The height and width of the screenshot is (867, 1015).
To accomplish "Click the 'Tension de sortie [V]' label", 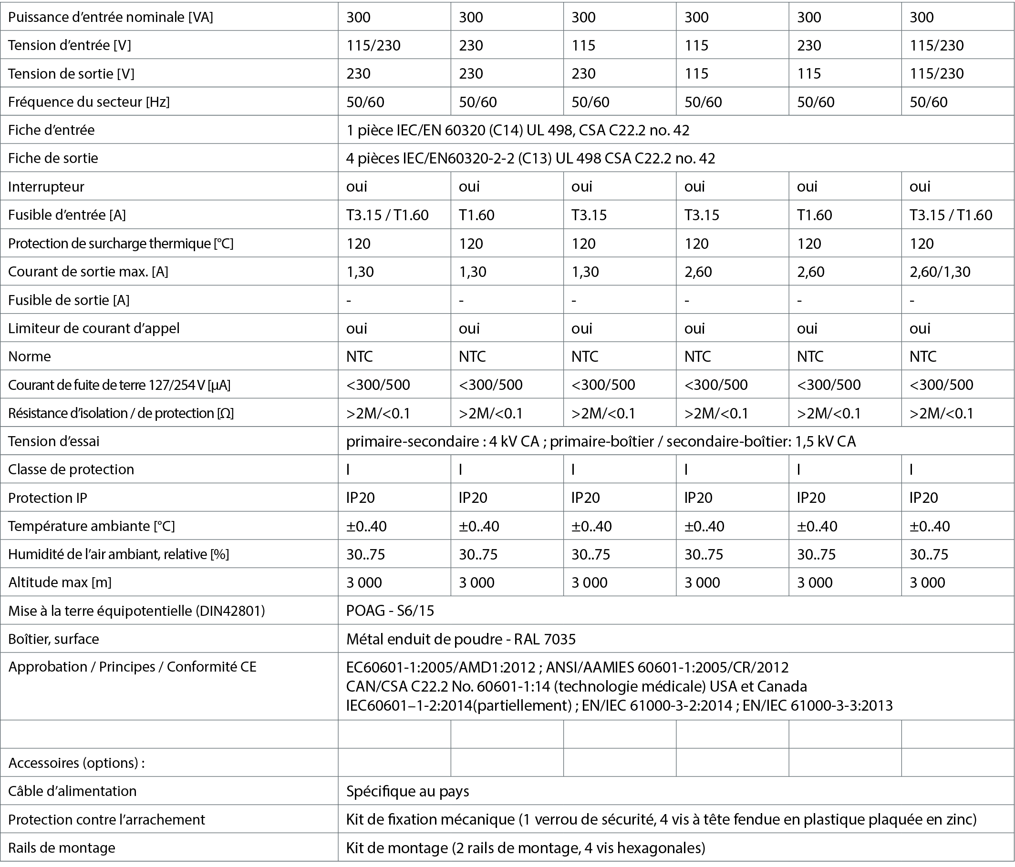I will coord(72,73).
